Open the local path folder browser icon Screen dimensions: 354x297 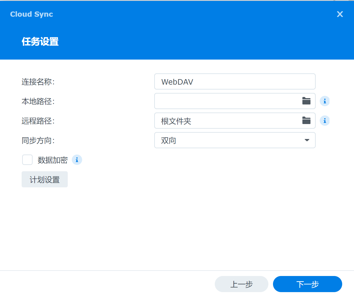[306, 101]
